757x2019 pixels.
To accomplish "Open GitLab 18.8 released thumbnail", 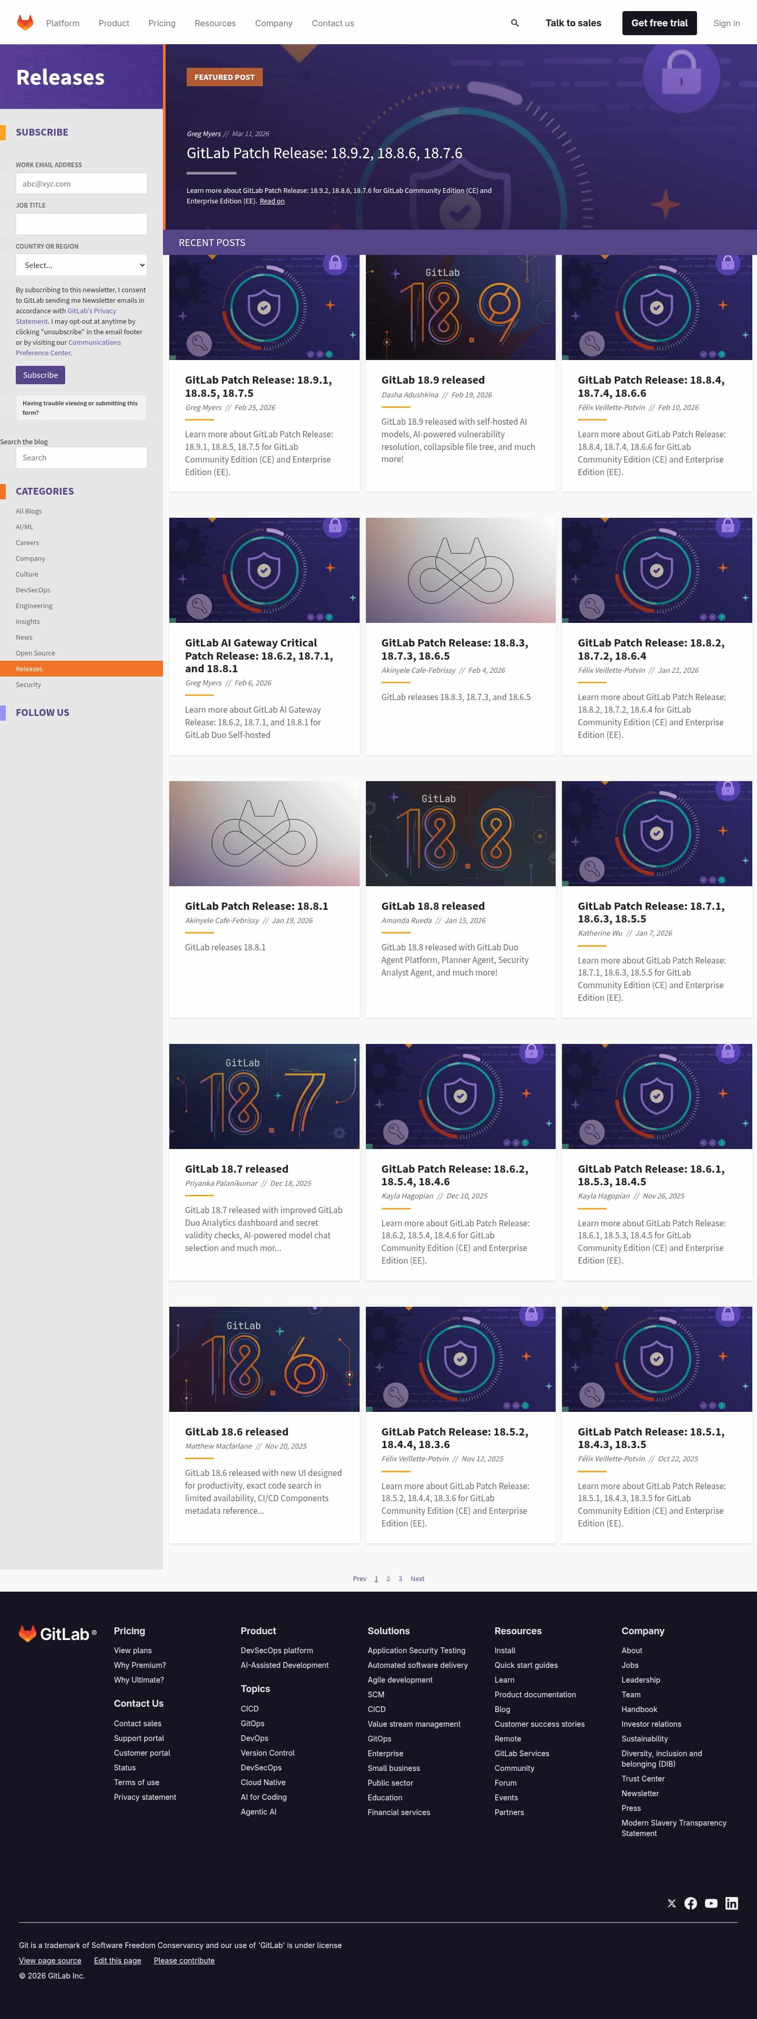I will (460, 833).
